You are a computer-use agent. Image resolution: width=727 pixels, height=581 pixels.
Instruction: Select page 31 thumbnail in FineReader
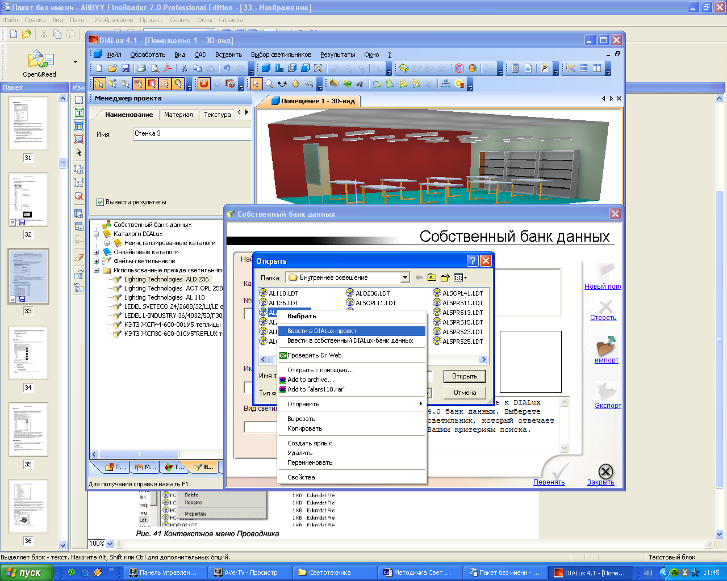pos(28,123)
